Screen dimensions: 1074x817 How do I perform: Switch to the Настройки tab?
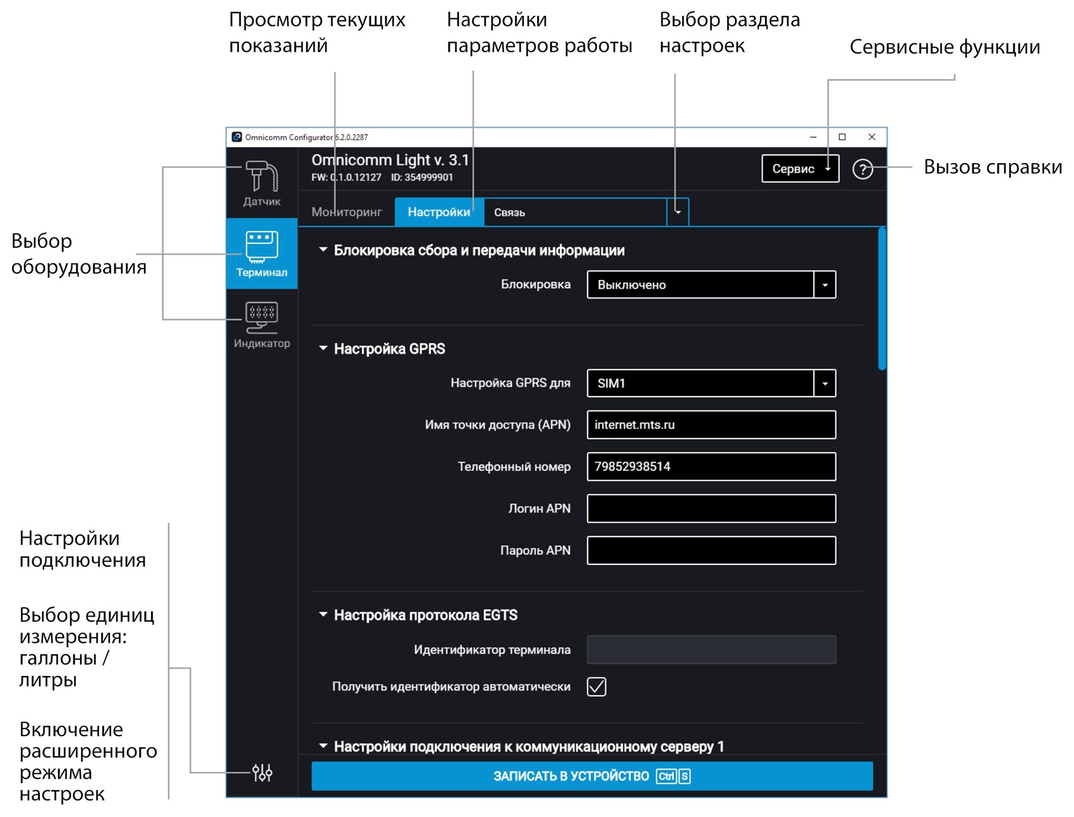point(439,212)
